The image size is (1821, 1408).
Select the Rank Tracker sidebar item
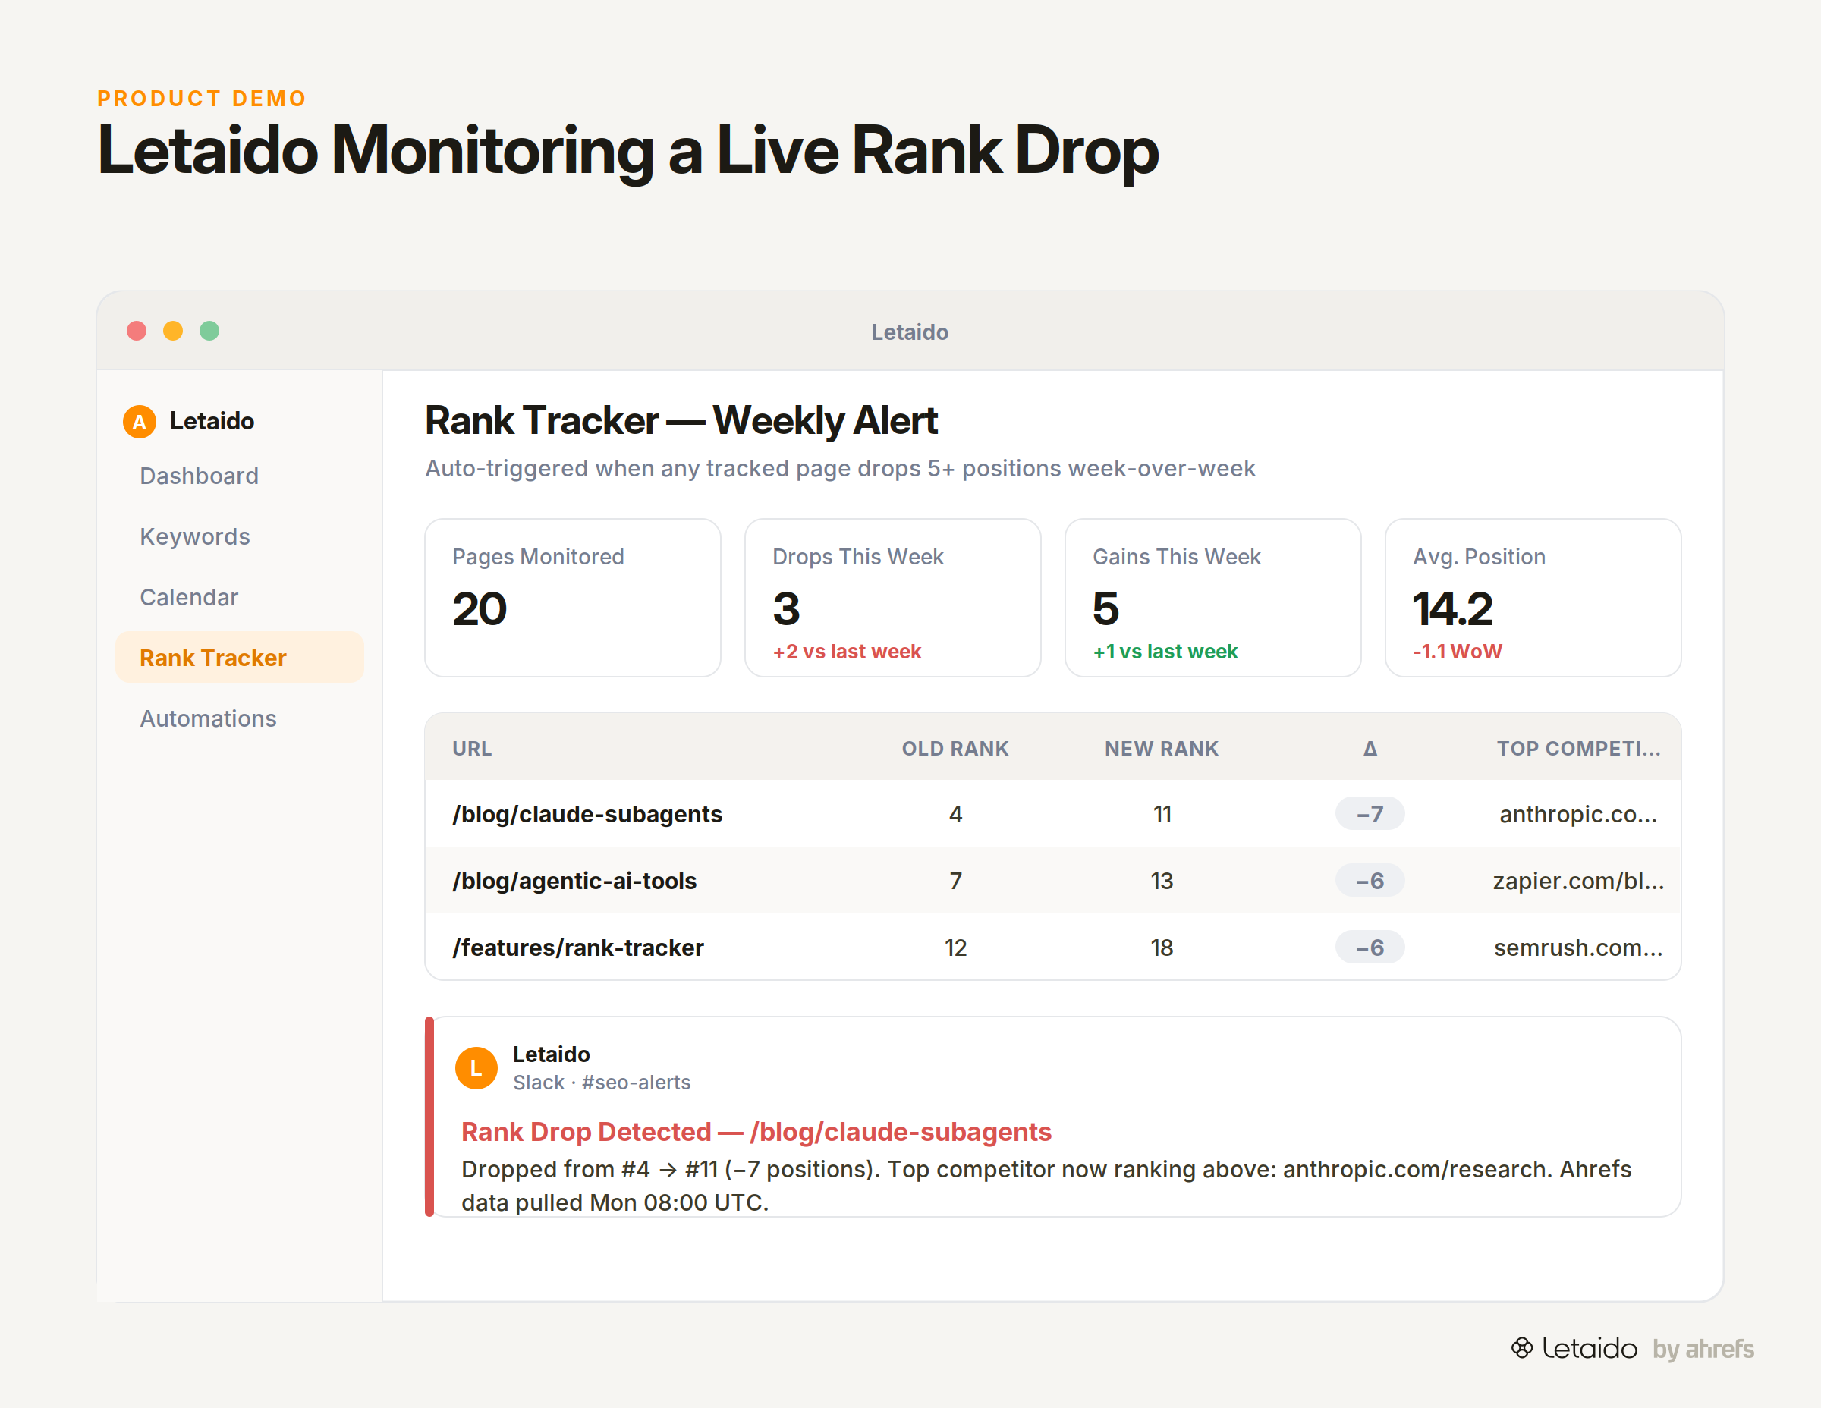coord(240,658)
